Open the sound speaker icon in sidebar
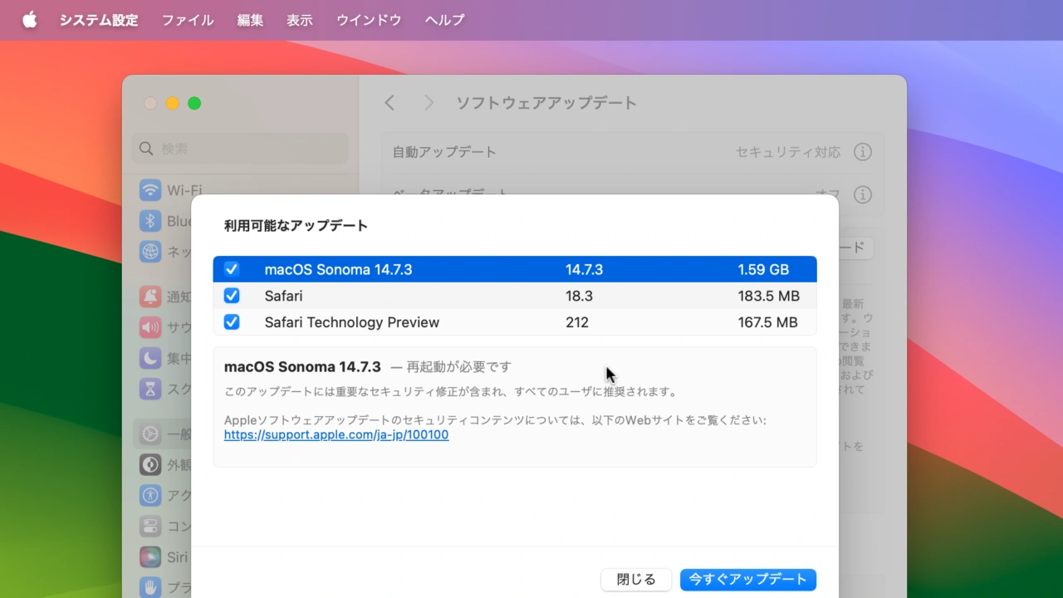The width and height of the screenshot is (1063, 598). 150,326
